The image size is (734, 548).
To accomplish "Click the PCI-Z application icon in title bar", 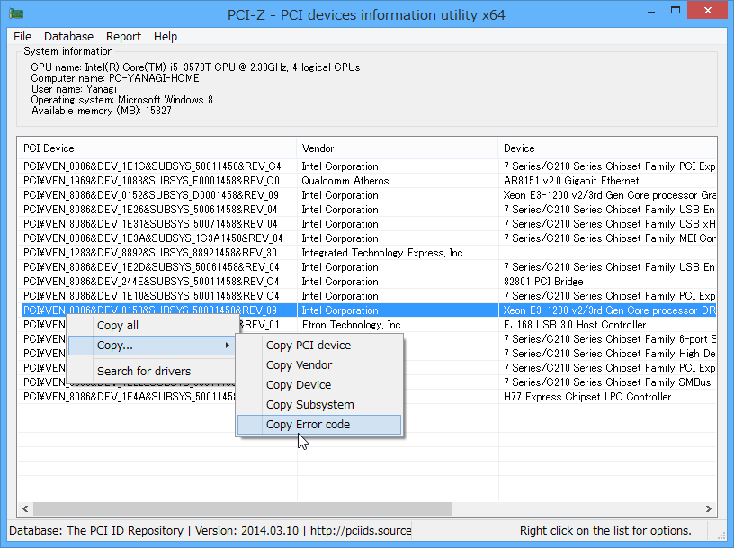I will click(15, 13).
